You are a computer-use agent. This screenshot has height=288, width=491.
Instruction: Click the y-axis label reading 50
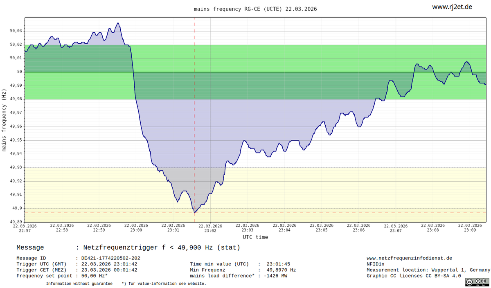pos(19,72)
